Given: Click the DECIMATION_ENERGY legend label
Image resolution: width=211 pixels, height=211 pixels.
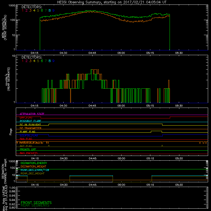Looking at the screenshot, I should click(x=34, y=163).
